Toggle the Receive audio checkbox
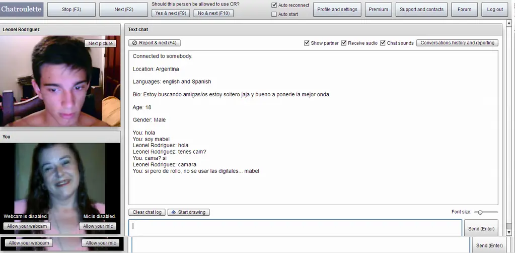The image size is (515, 253). point(344,43)
